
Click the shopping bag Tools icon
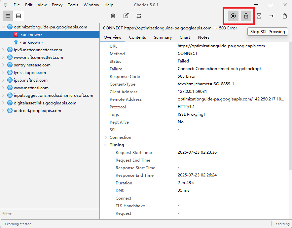tap(285, 16)
